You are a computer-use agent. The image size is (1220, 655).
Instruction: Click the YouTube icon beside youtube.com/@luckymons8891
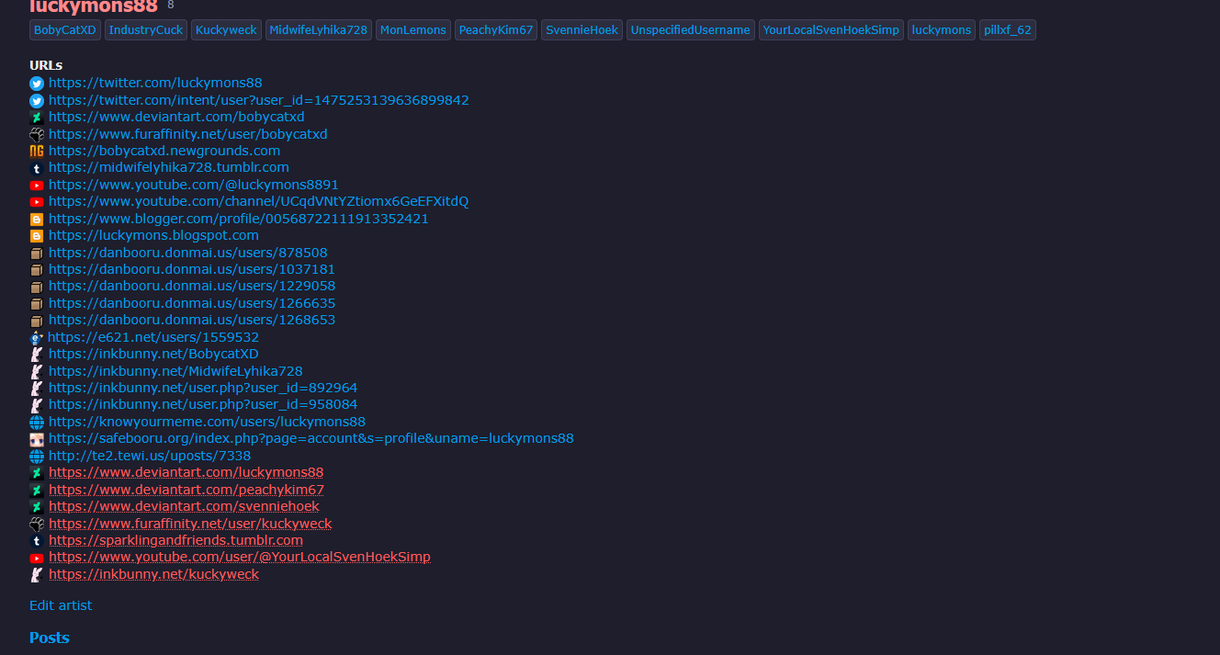tap(37, 186)
